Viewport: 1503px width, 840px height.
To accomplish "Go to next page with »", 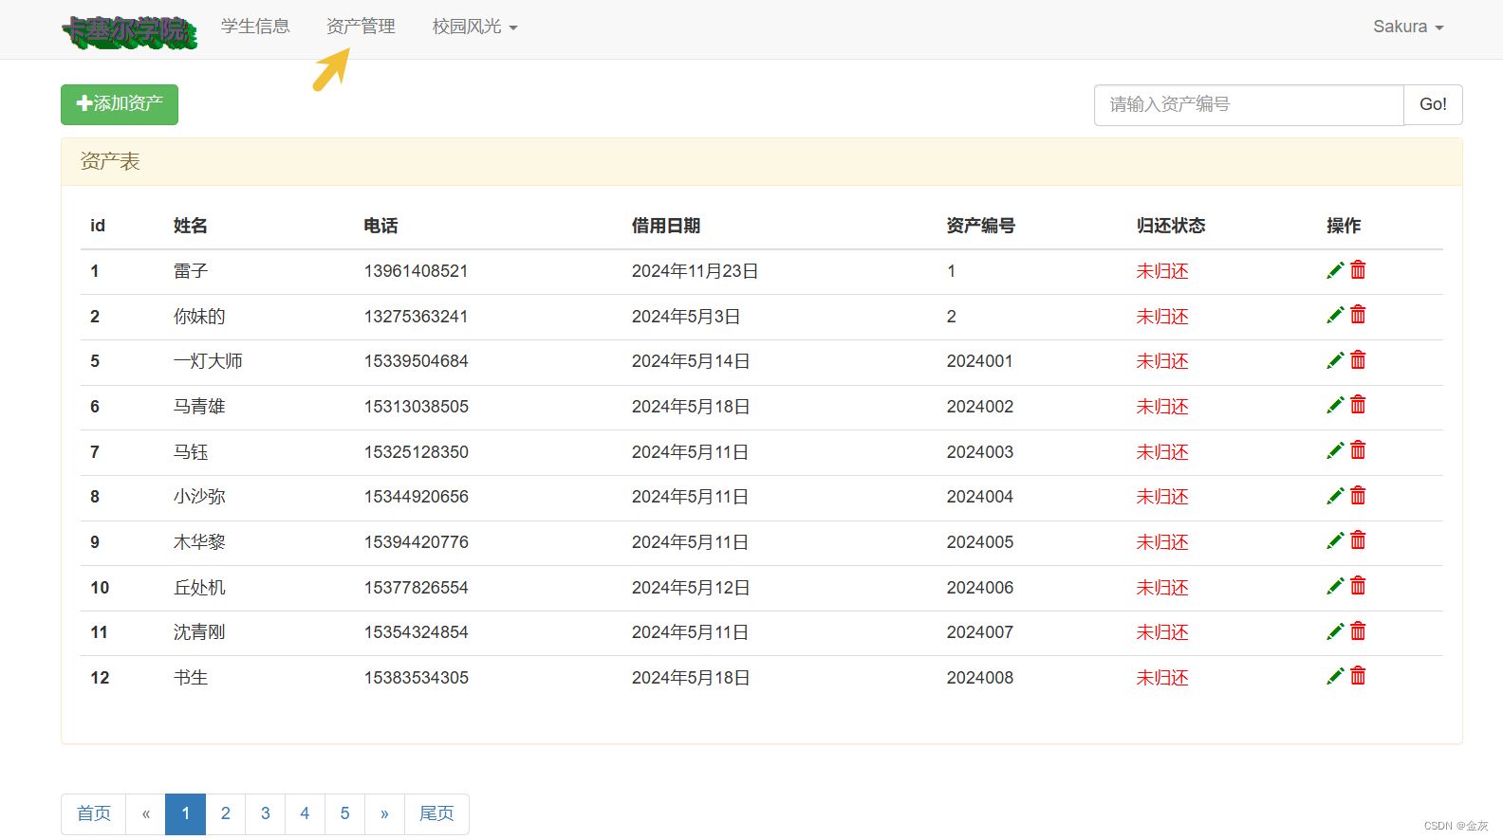I will click(x=384, y=813).
